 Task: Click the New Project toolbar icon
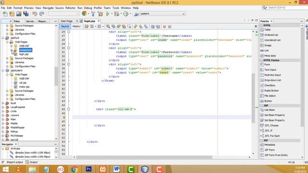12,14
